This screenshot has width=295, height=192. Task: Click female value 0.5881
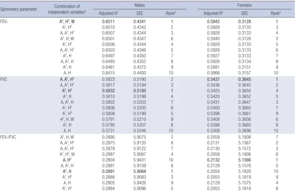[213, 67]
